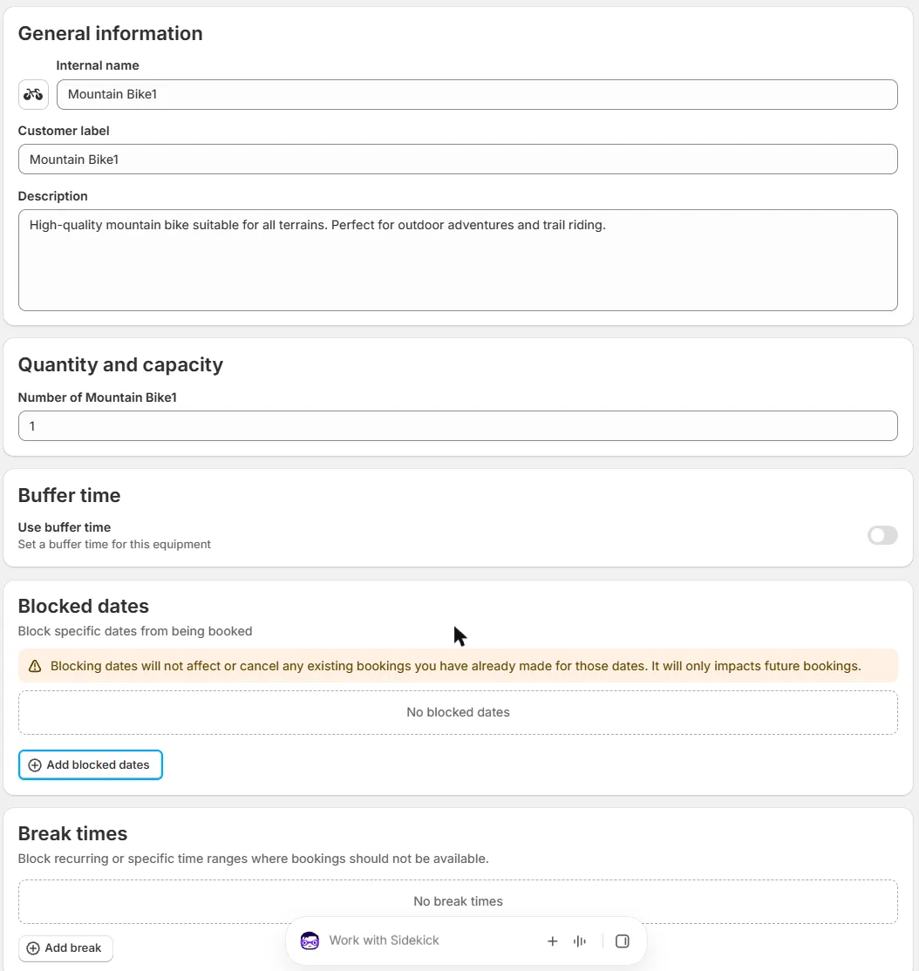This screenshot has width=919, height=971.
Task: Edit the Customer label field
Action: coord(458,160)
